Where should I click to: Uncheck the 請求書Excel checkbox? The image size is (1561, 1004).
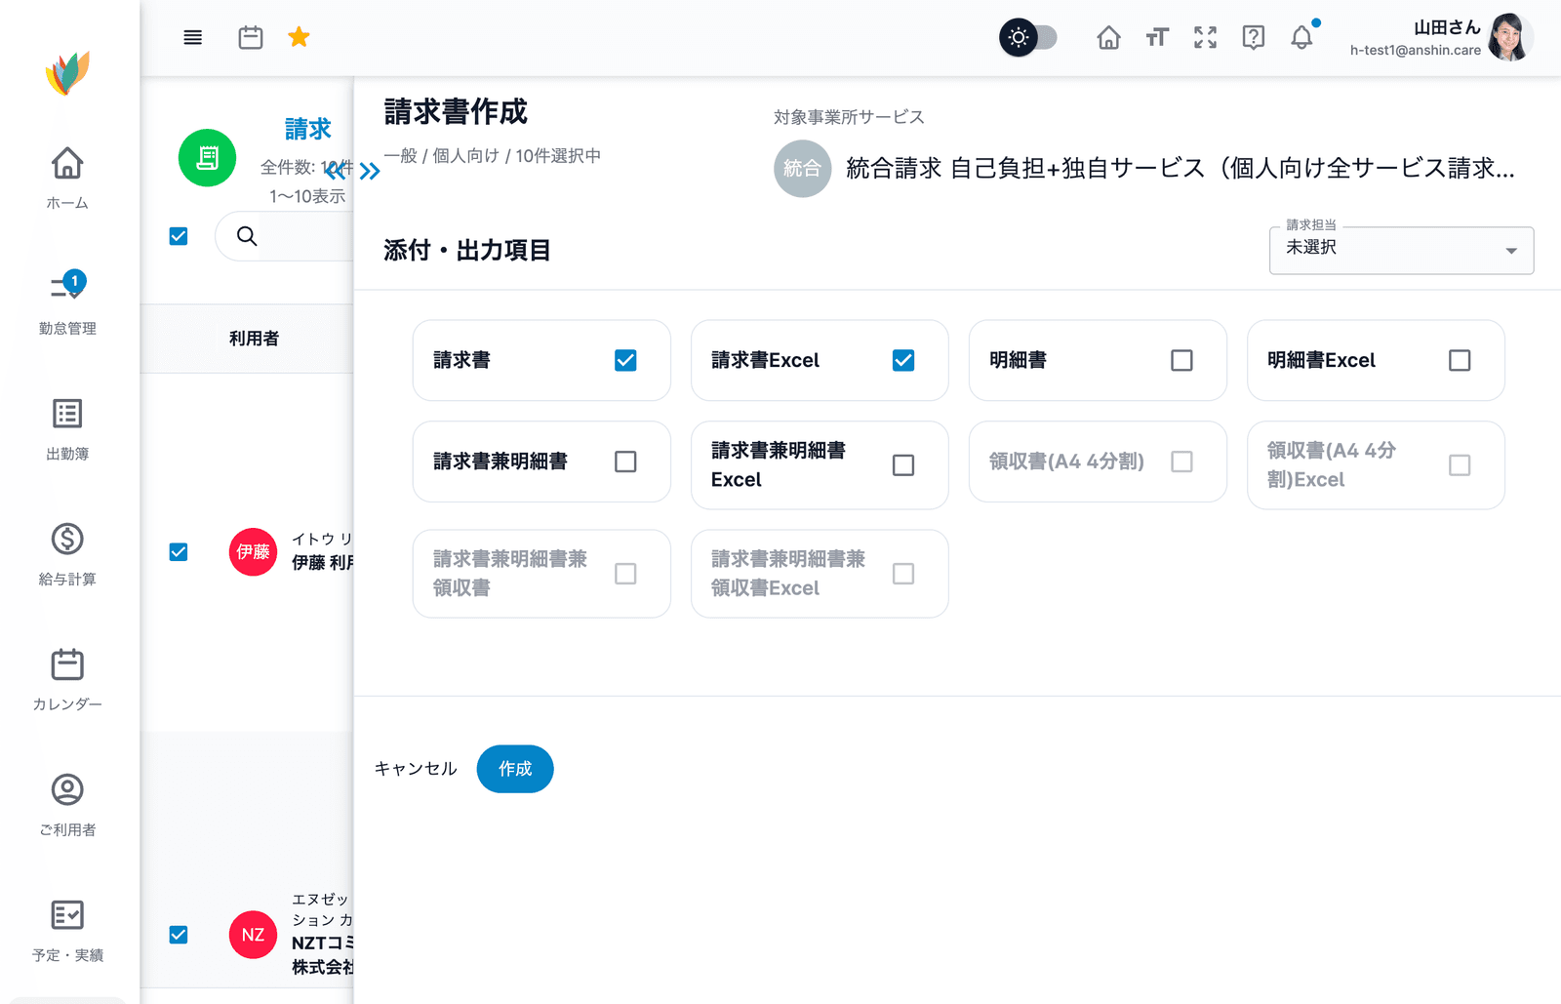pyautogui.click(x=903, y=360)
